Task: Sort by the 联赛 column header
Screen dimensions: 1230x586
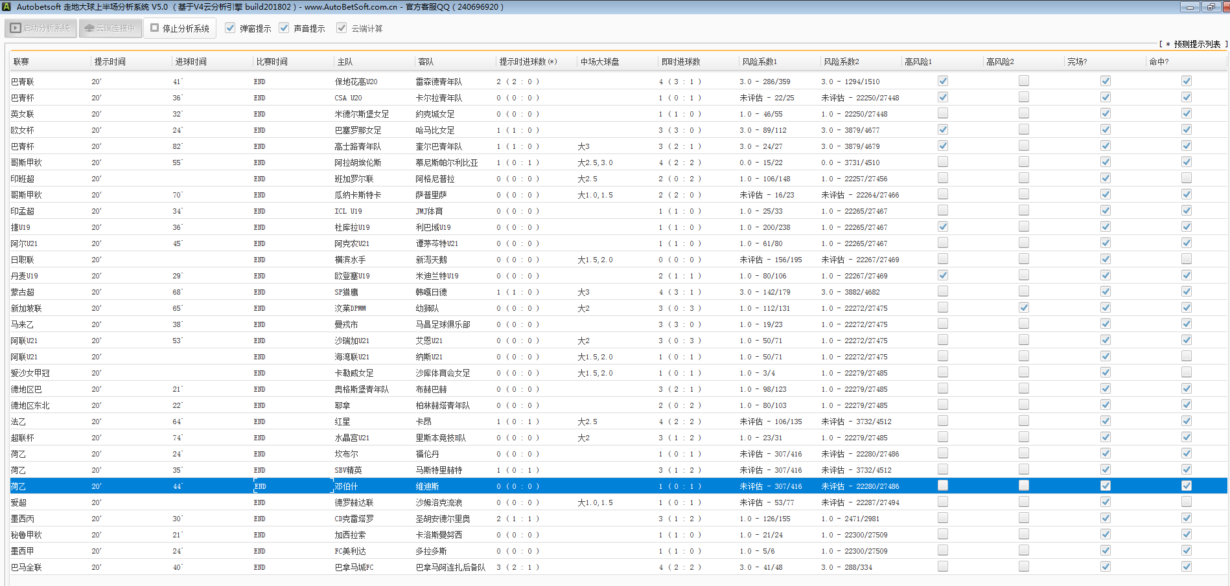Action: pos(21,62)
